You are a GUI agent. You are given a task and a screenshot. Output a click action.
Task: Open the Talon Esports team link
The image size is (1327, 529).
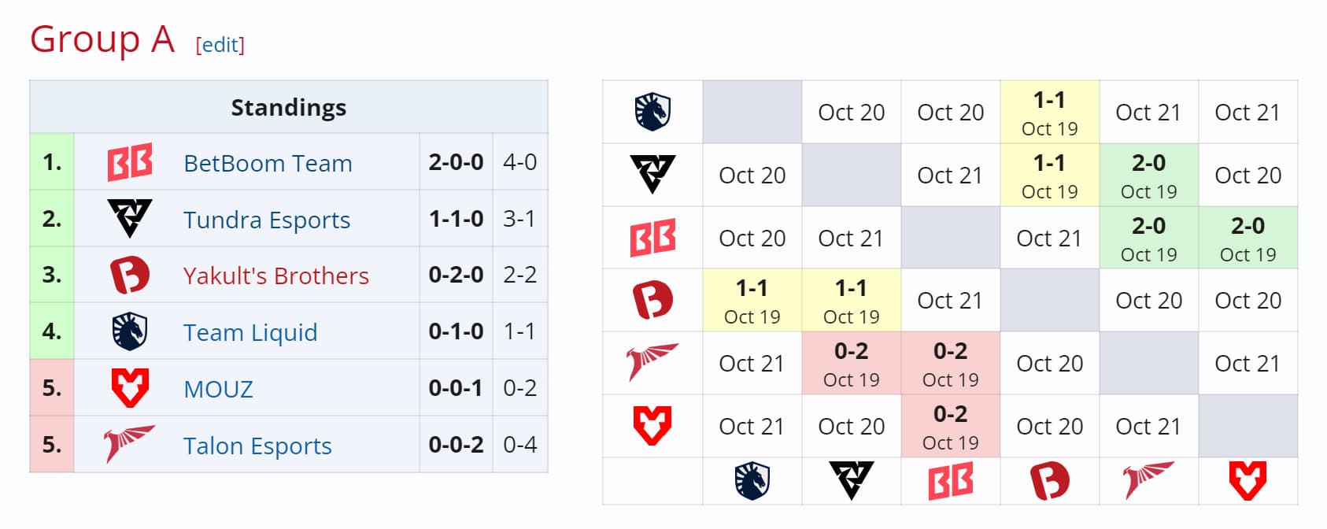point(257,446)
